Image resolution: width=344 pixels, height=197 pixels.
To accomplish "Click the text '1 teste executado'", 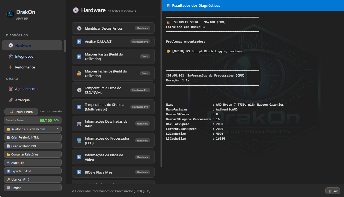I will coord(51,112).
